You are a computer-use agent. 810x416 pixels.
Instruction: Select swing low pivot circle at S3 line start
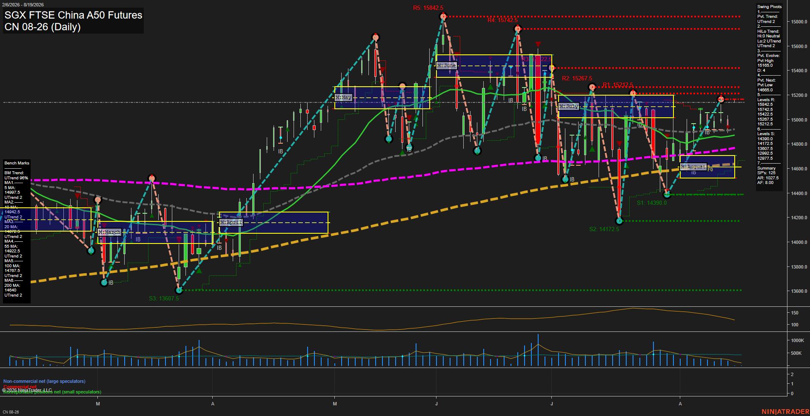pyautogui.click(x=179, y=290)
